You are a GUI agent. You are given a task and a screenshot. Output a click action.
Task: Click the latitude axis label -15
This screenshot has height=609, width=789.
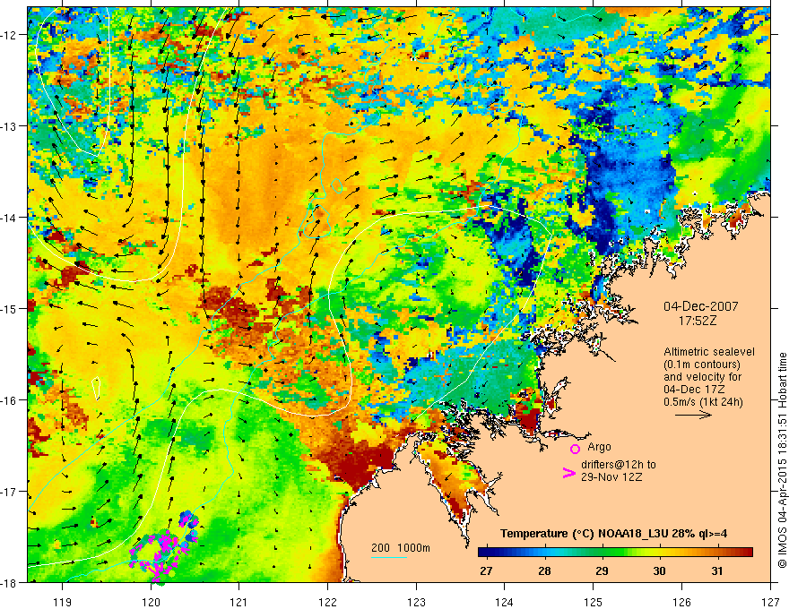(9, 308)
